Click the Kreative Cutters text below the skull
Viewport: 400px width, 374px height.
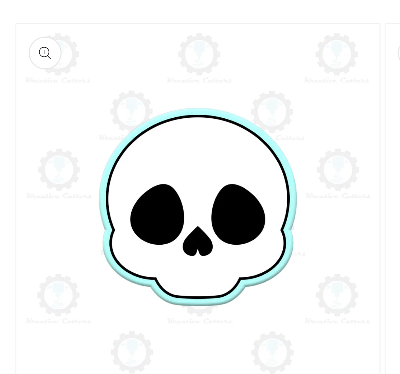click(x=200, y=321)
